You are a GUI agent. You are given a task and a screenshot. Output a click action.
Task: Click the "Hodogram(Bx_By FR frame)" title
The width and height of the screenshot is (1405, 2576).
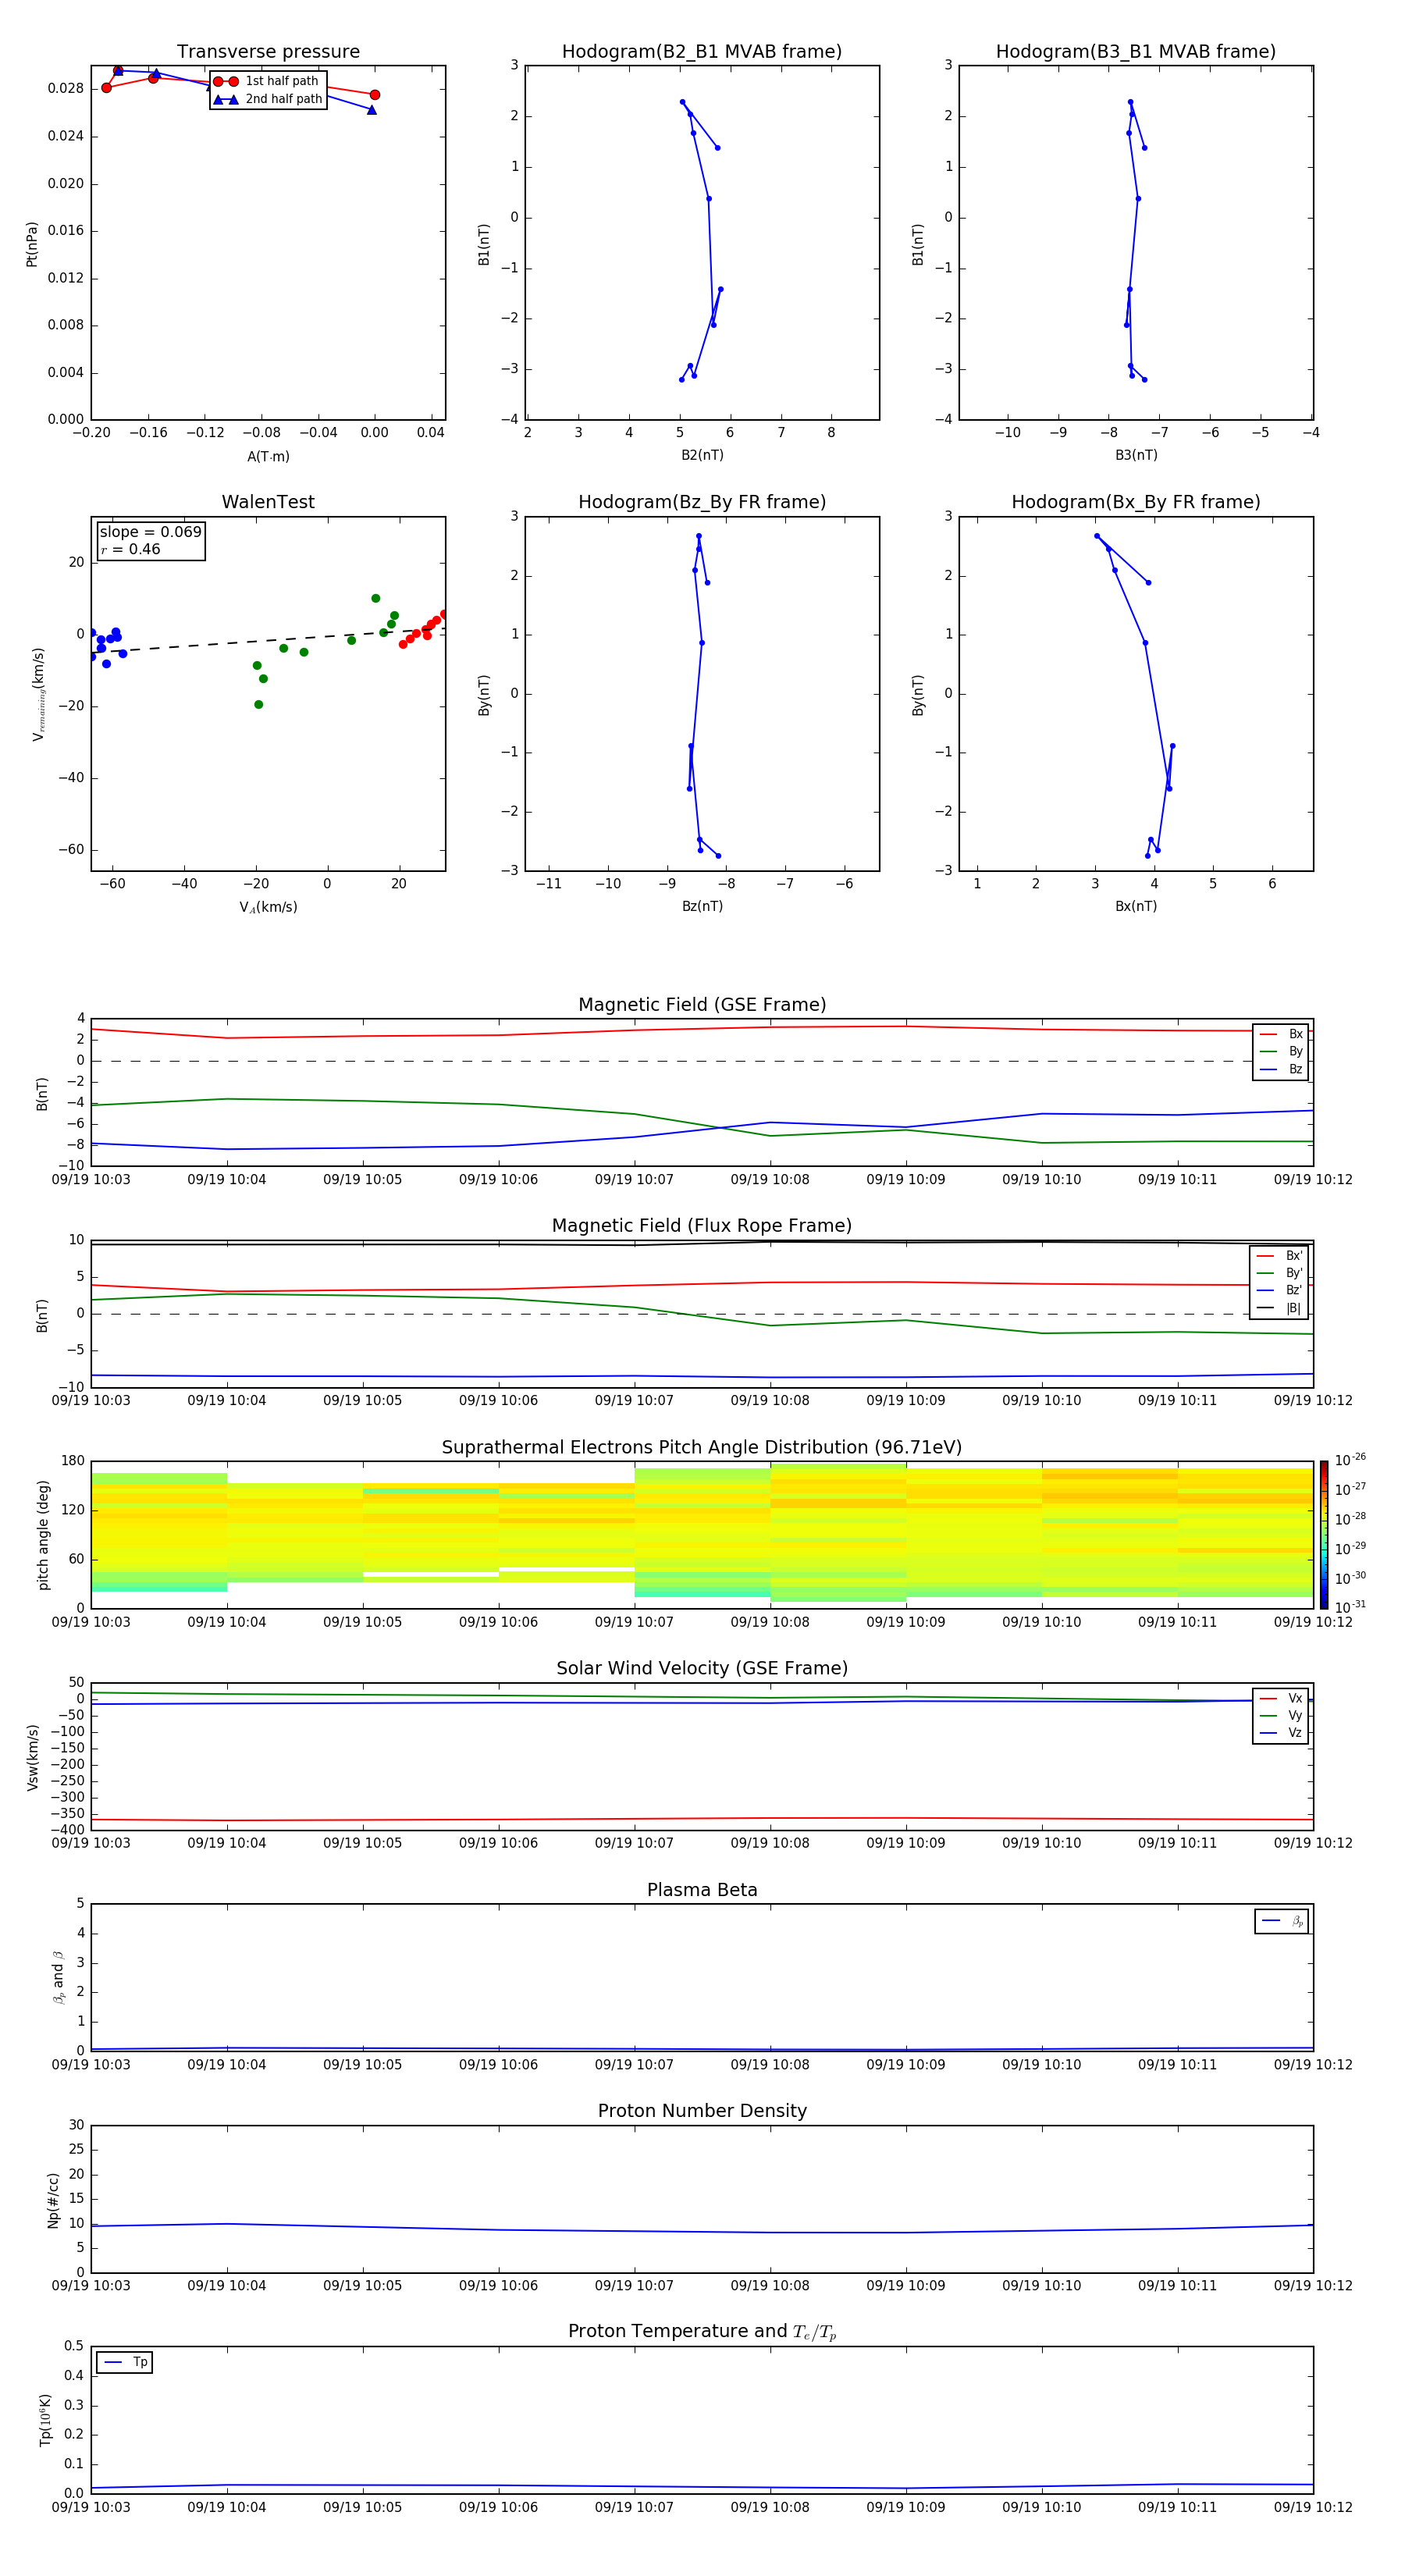(x=1136, y=502)
